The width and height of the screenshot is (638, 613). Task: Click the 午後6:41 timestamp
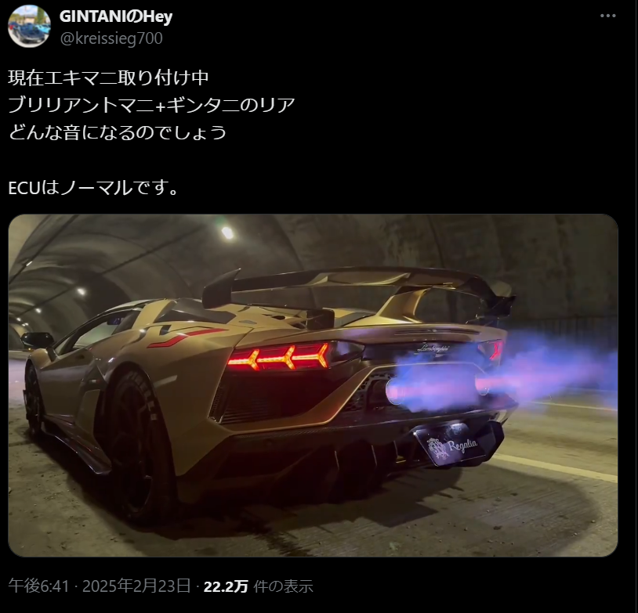[x=38, y=586]
